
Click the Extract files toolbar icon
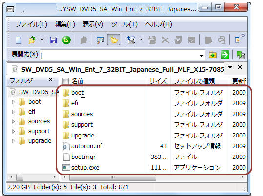[x=131, y=40]
